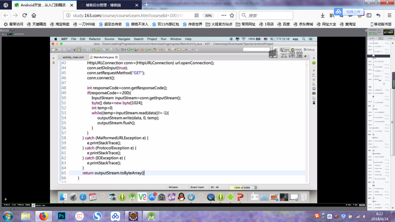Play the course video
The width and height of the screenshot is (395, 222).
tap(5, 199)
